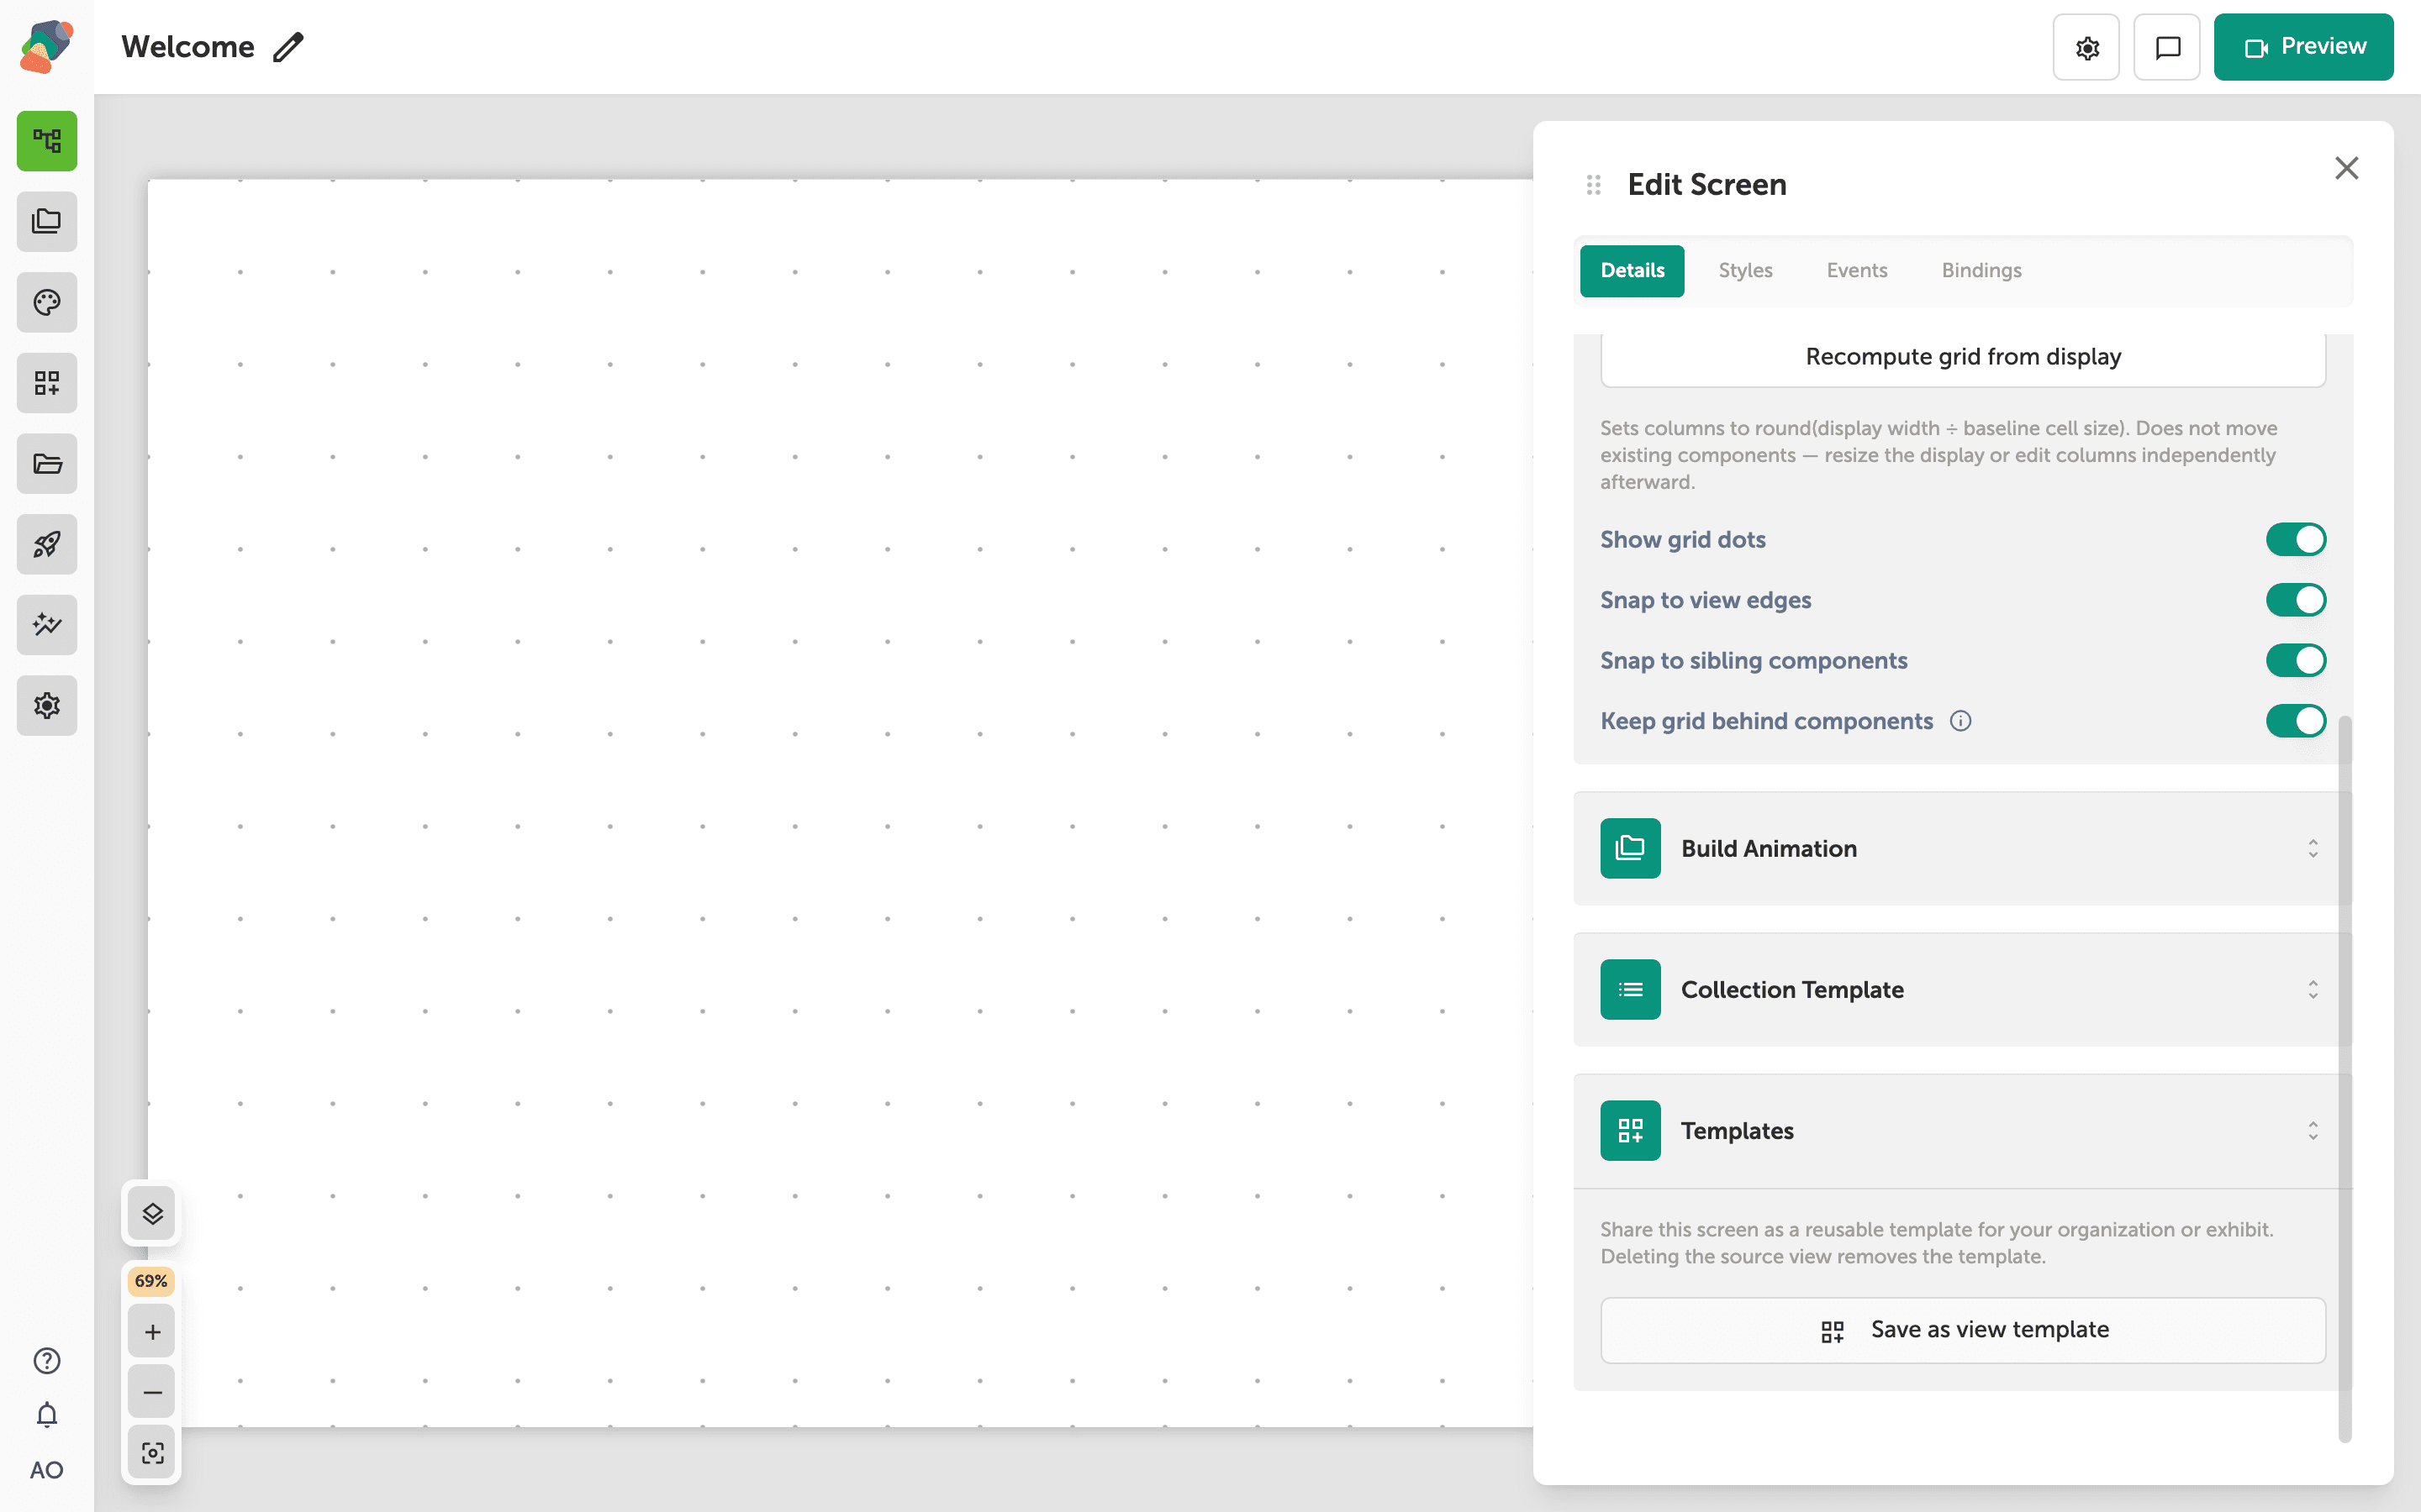2421x1512 pixels.
Task: Open the screens stack sidebar icon
Action: (47, 222)
